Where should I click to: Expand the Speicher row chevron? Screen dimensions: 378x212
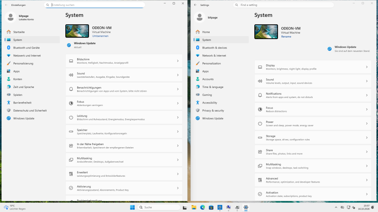click(x=178, y=131)
